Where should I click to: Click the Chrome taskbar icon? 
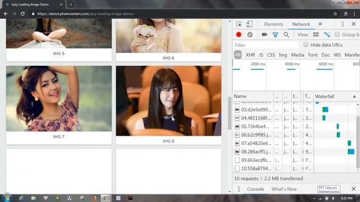coord(106,198)
